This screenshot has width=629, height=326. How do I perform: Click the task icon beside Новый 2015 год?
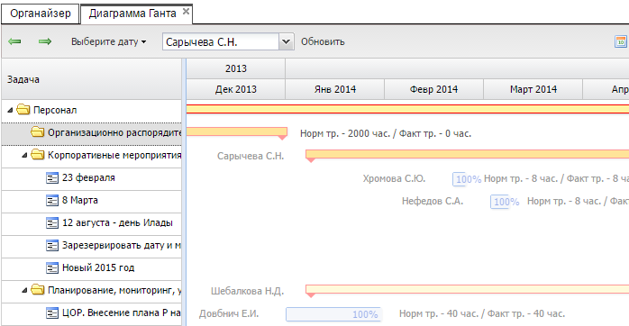[x=52, y=267]
